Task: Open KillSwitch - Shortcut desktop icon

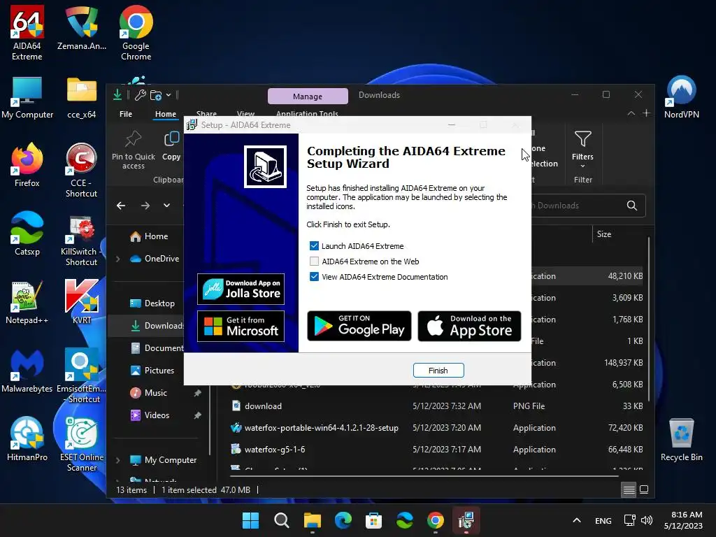Action: point(81,239)
